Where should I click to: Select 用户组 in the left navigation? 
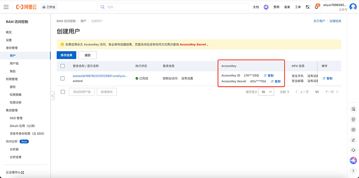pos(14,63)
